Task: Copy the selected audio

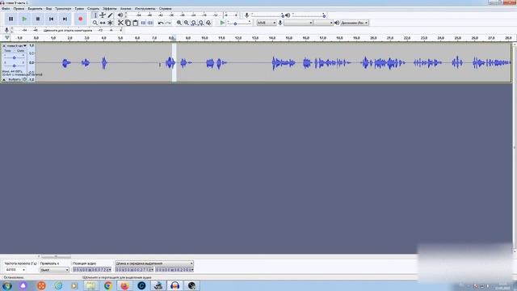Action: [128, 23]
